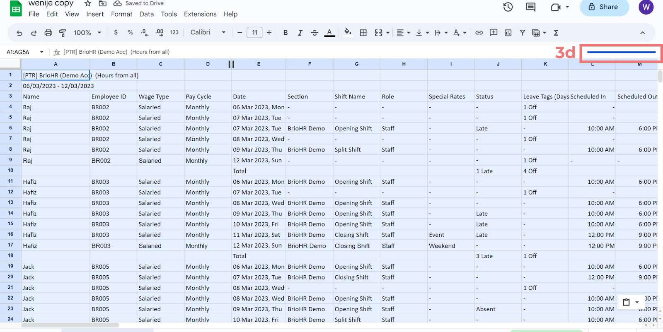The height and width of the screenshot is (332, 663).
Task: Select the Paint format roller icon
Action: pyautogui.click(x=63, y=33)
